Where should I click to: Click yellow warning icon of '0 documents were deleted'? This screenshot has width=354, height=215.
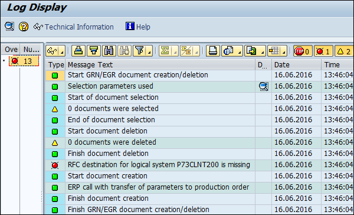tap(55, 143)
